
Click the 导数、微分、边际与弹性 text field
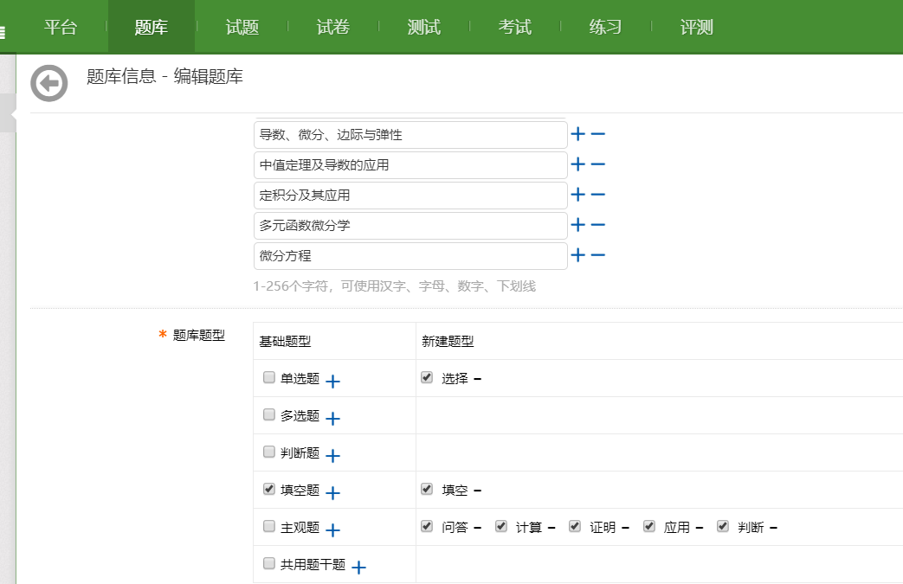coord(410,135)
